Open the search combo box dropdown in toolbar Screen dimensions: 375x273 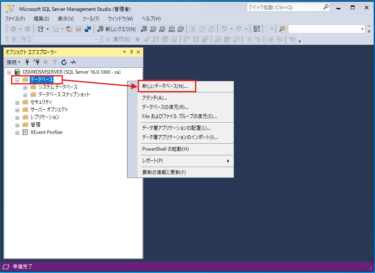(362, 29)
